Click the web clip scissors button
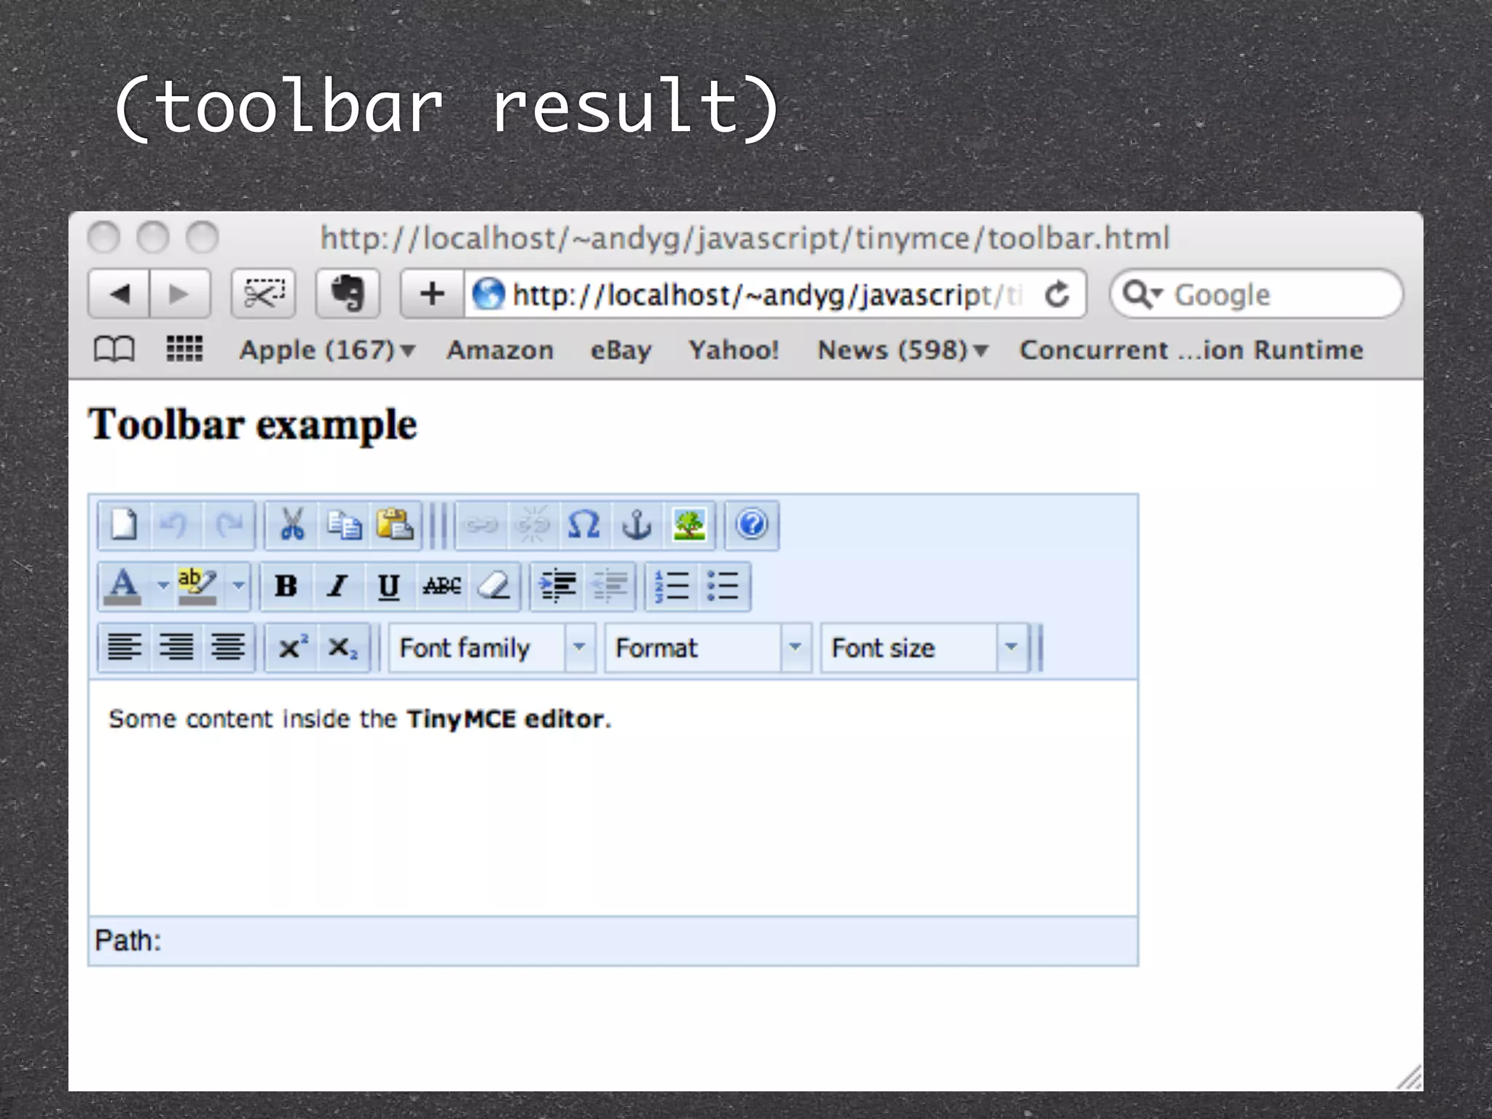This screenshot has height=1119, width=1492. tap(263, 294)
